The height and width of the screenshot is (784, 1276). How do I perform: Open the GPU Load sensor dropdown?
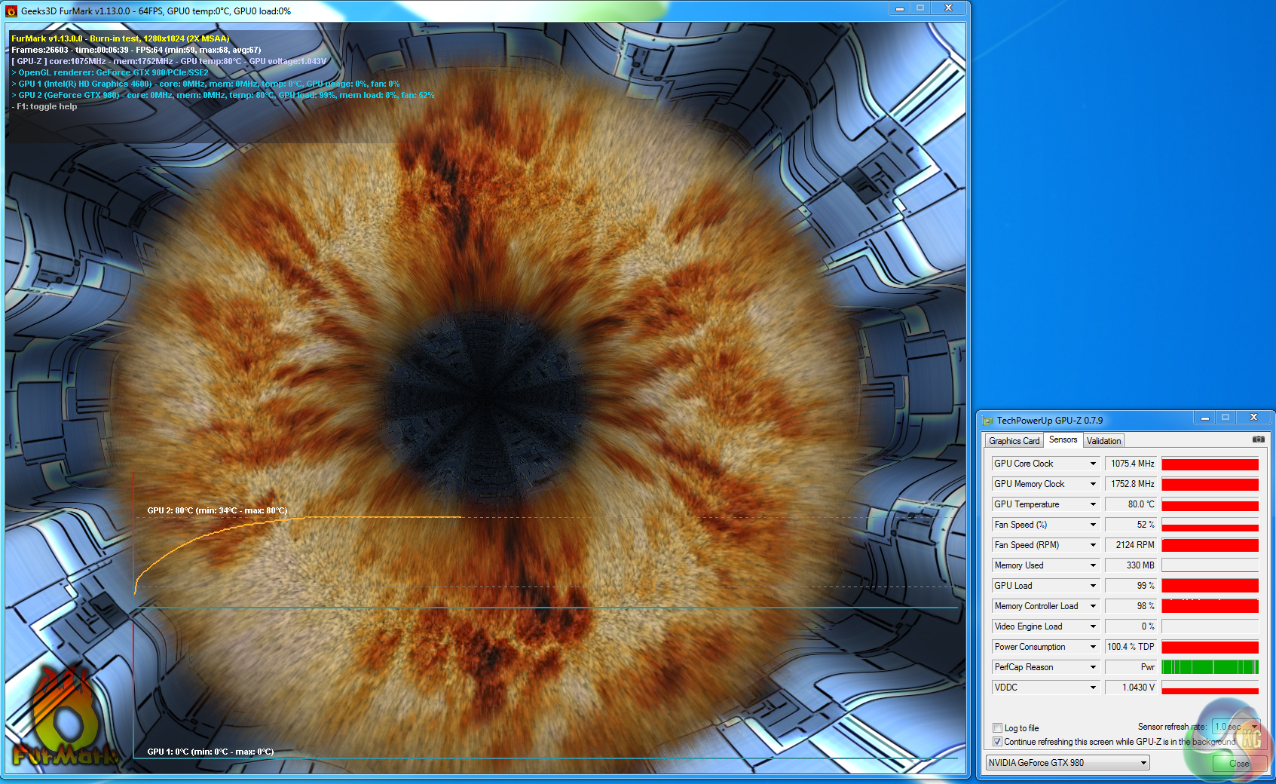coord(1093,586)
